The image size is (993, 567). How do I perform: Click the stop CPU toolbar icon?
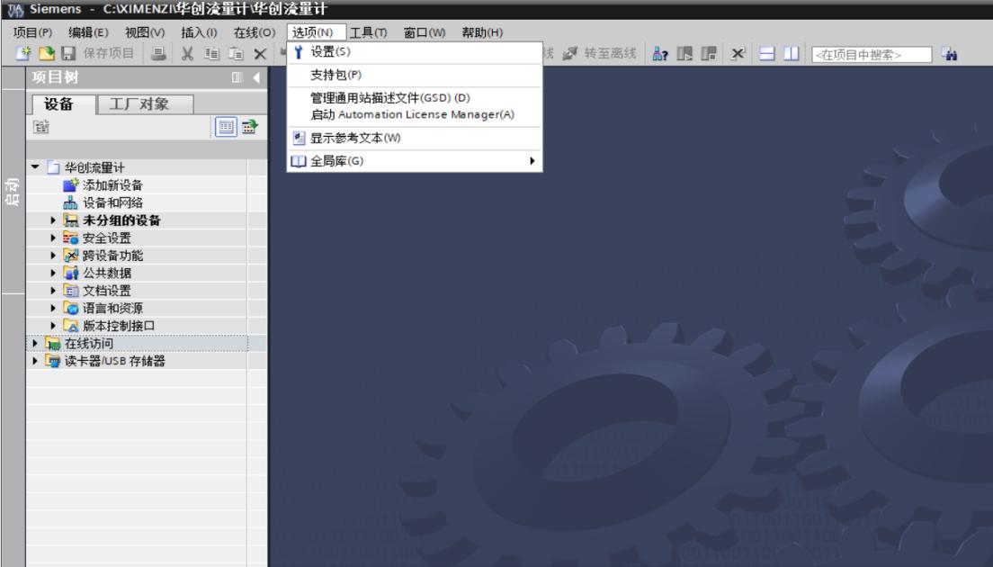pos(709,54)
